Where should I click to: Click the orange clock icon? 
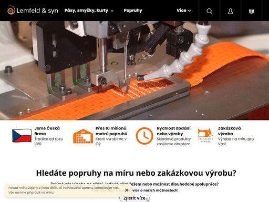[144, 136]
